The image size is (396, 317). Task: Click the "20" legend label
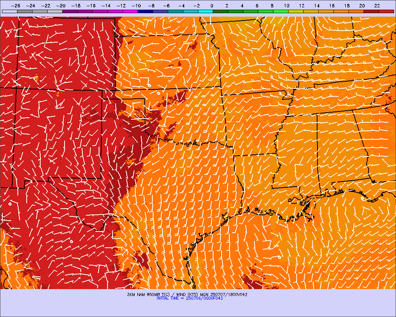pyautogui.click(x=362, y=5)
